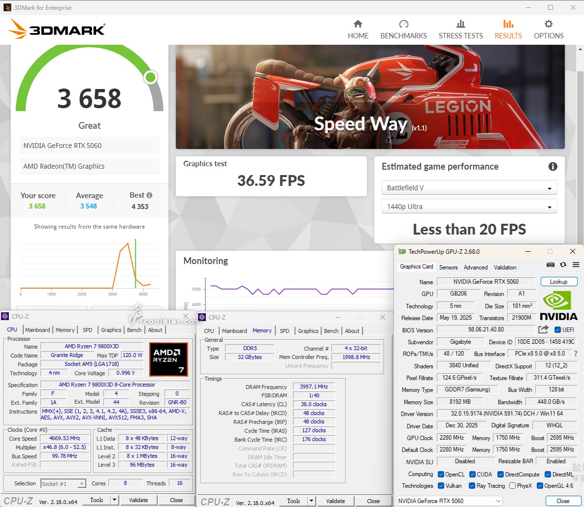Open the GPU-Z hamburger menu

tap(576, 265)
